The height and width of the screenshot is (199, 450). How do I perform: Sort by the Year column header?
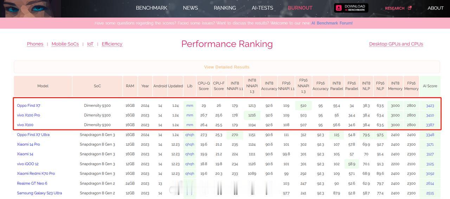(x=145, y=86)
